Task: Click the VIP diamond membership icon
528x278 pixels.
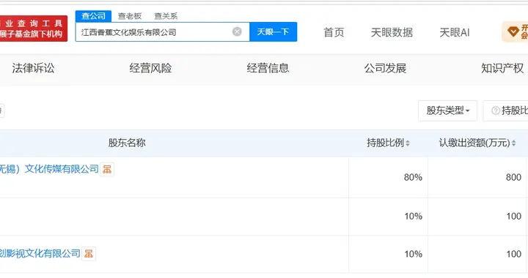Action: 513,32
